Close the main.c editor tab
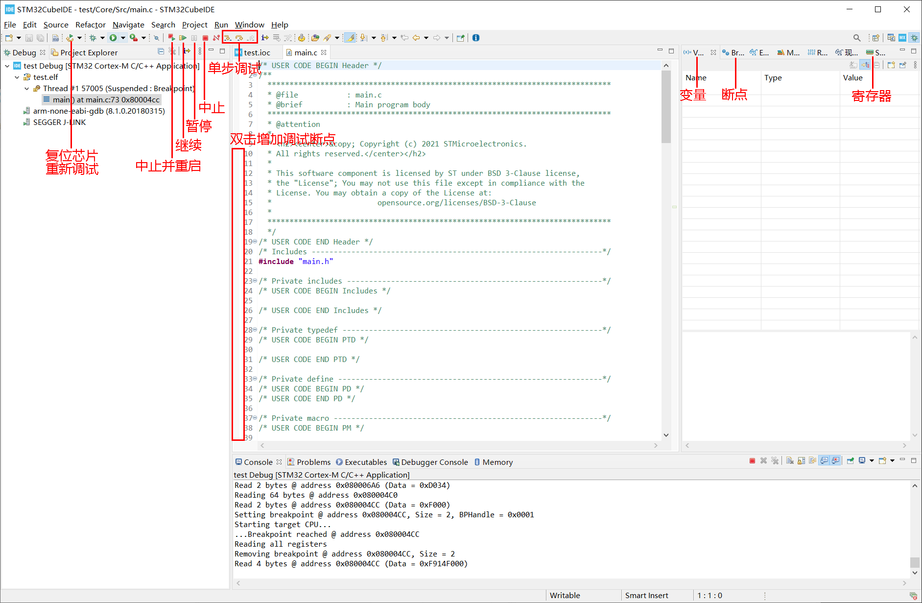Viewport: 922px width, 603px height. [x=324, y=52]
